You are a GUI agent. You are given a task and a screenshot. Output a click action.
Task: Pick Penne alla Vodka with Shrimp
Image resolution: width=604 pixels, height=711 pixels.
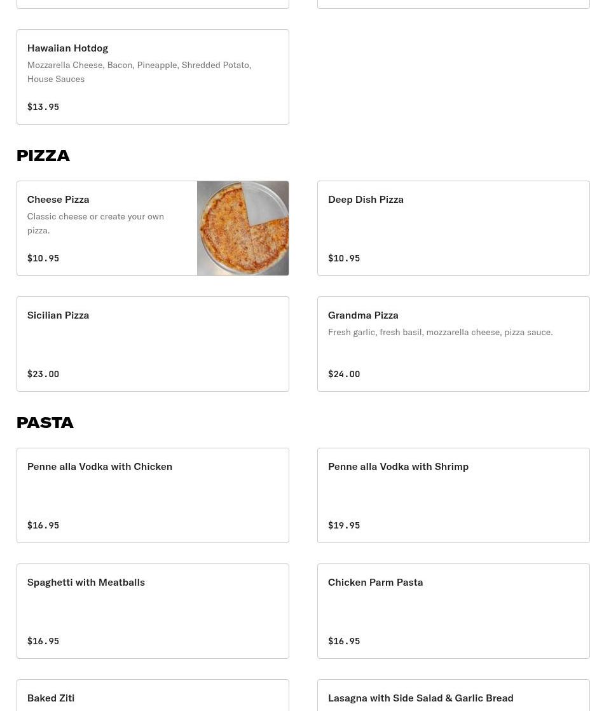(453, 495)
